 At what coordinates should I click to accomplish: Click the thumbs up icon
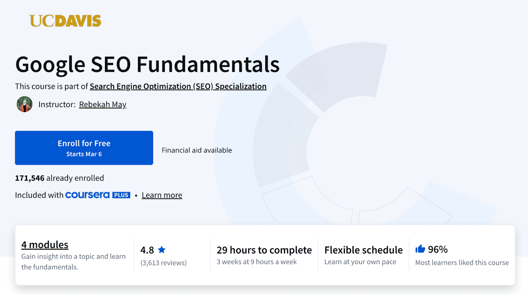click(420, 249)
